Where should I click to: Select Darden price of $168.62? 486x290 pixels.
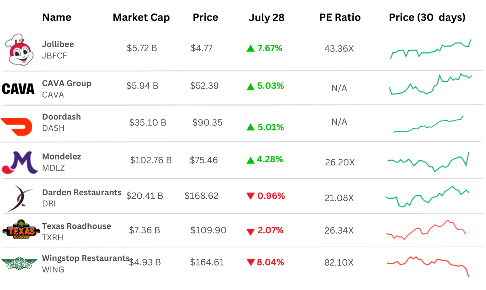[201, 196]
